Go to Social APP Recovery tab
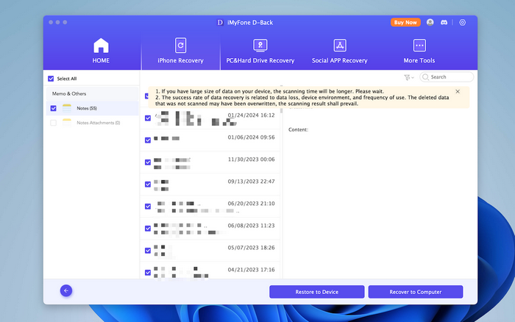This screenshot has width=515, height=322. point(340,51)
